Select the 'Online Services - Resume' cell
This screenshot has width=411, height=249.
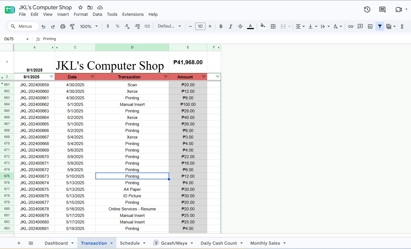(x=132, y=209)
